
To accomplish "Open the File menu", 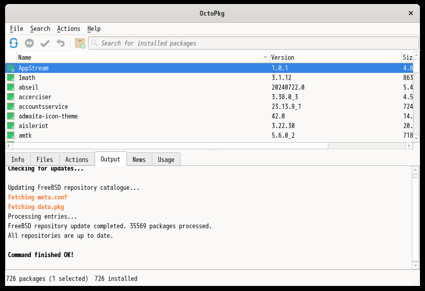I will [17, 29].
